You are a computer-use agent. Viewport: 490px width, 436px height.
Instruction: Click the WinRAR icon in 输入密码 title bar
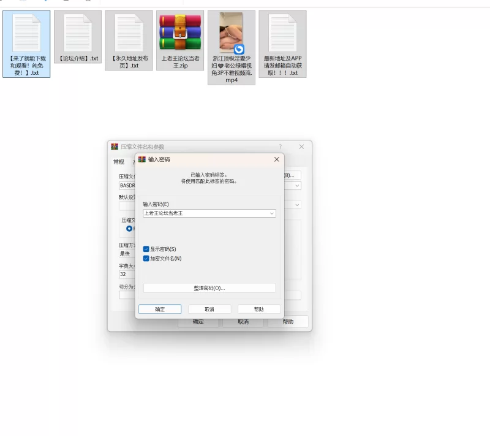(x=142, y=159)
